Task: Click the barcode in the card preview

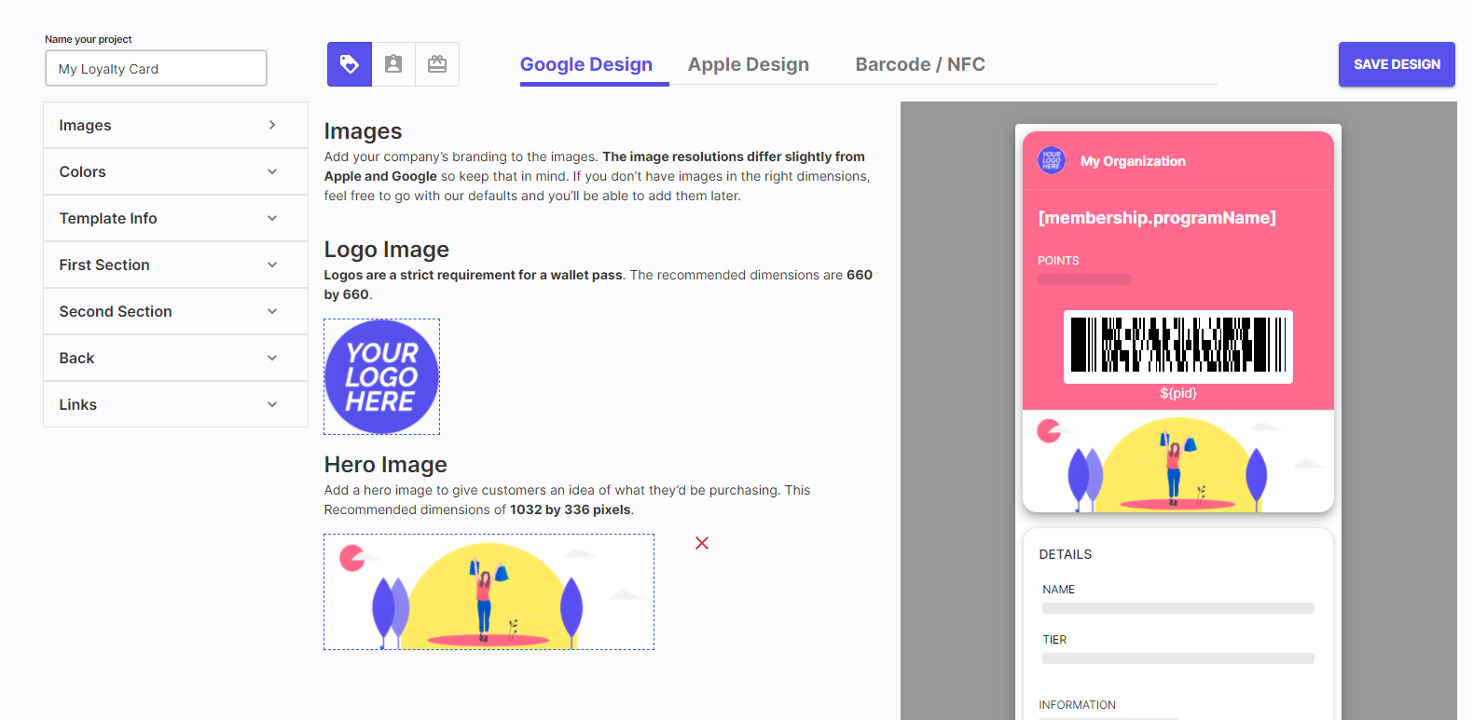Action: coord(1178,346)
